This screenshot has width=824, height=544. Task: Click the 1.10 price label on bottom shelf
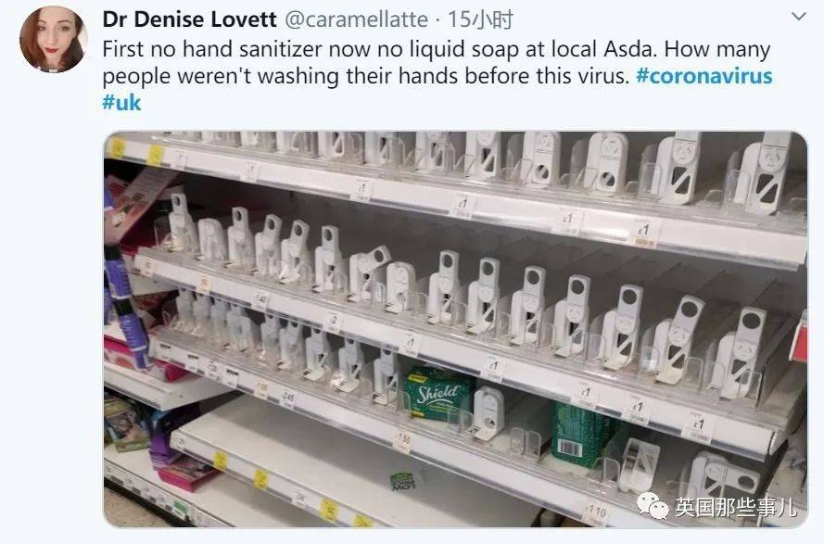click(x=596, y=512)
